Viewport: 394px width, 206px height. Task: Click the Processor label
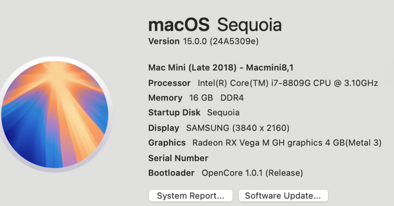[x=169, y=83]
